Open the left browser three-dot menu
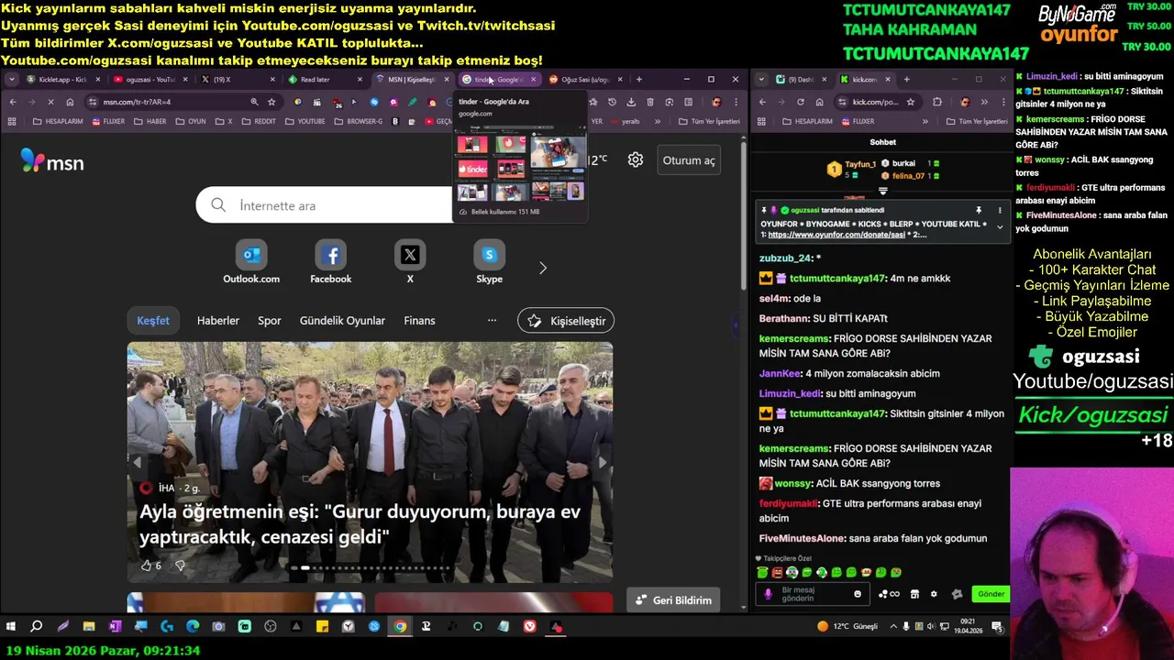The image size is (1174, 660). pos(736,102)
